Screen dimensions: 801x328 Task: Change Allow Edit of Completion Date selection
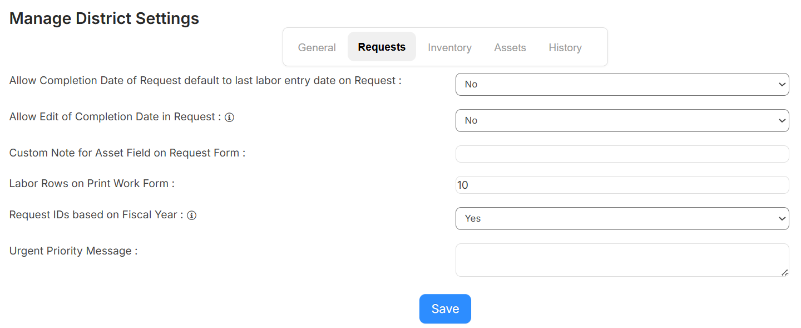point(622,120)
